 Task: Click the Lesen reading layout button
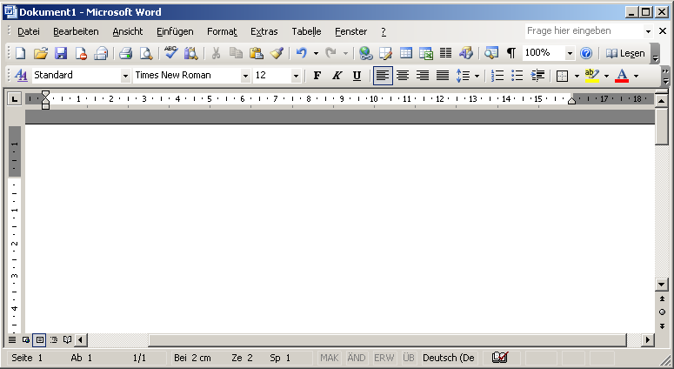tap(625, 53)
